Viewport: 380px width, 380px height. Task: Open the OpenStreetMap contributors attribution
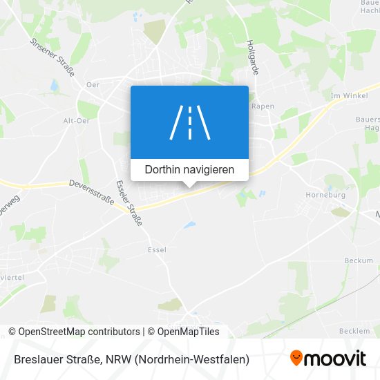pos(74,332)
